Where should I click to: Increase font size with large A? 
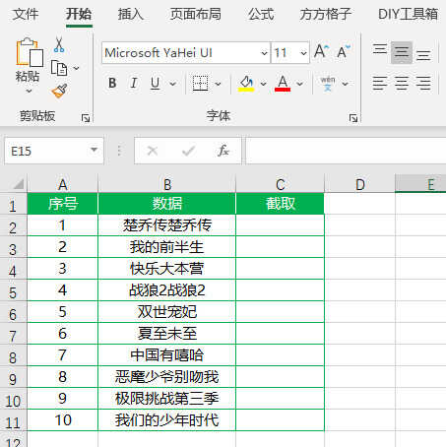click(x=321, y=51)
